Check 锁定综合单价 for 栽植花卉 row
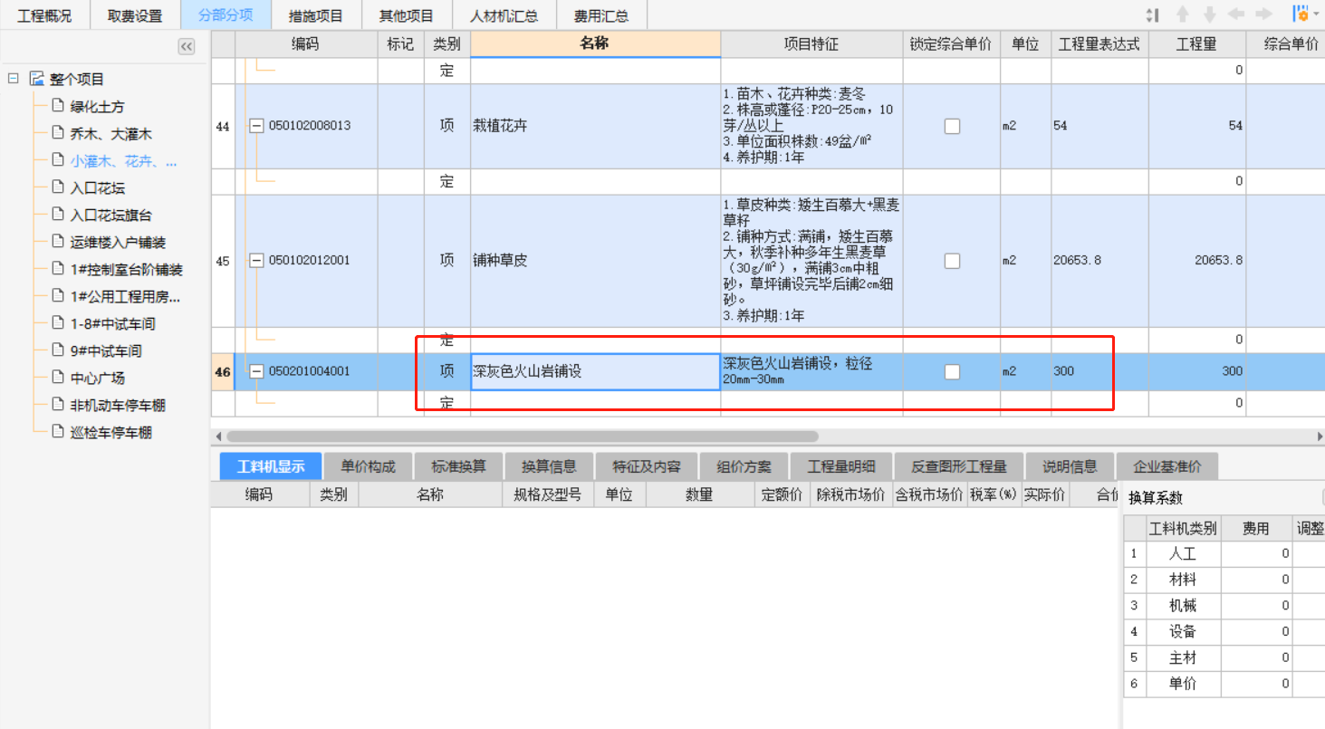1325x729 pixels. 952,126
